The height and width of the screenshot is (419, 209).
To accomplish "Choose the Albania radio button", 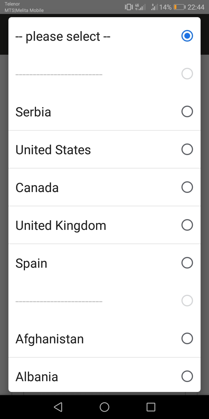I will pos(187,376).
